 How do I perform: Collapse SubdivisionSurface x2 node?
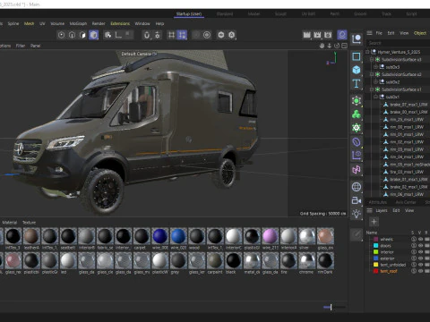pyautogui.click(x=372, y=74)
